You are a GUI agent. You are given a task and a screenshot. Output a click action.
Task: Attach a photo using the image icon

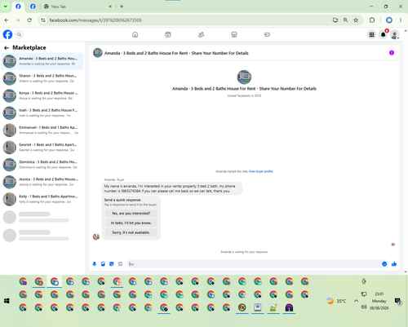103,264
